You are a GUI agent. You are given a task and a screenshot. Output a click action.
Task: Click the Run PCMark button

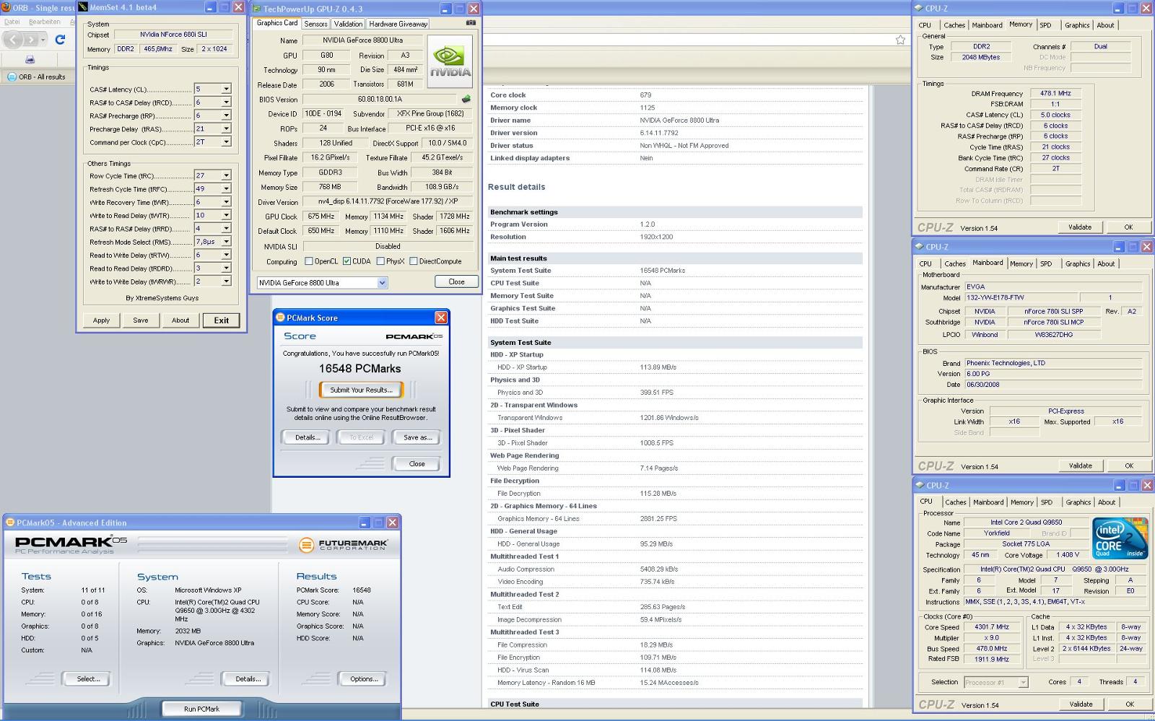coord(201,709)
